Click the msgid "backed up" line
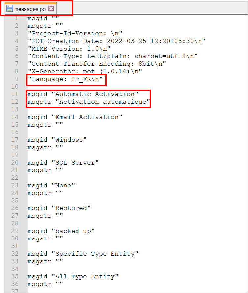 coord(61,231)
